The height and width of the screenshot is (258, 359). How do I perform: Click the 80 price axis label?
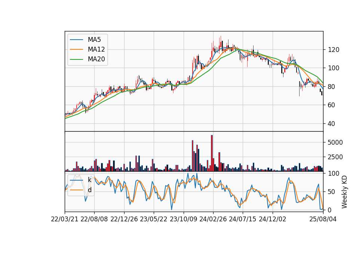[x=332, y=87]
